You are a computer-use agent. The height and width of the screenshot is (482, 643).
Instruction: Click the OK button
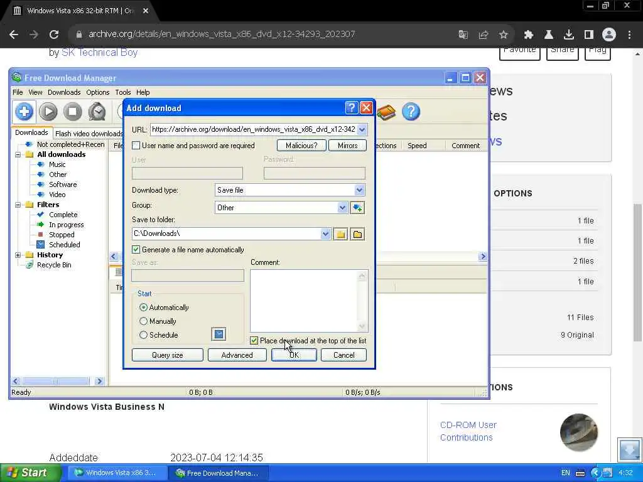point(294,355)
